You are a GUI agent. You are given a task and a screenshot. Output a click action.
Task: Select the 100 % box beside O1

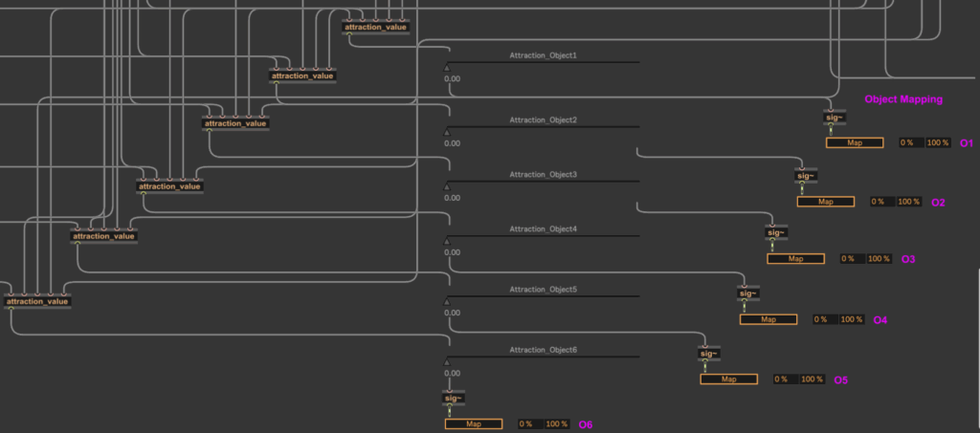(937, 142)
